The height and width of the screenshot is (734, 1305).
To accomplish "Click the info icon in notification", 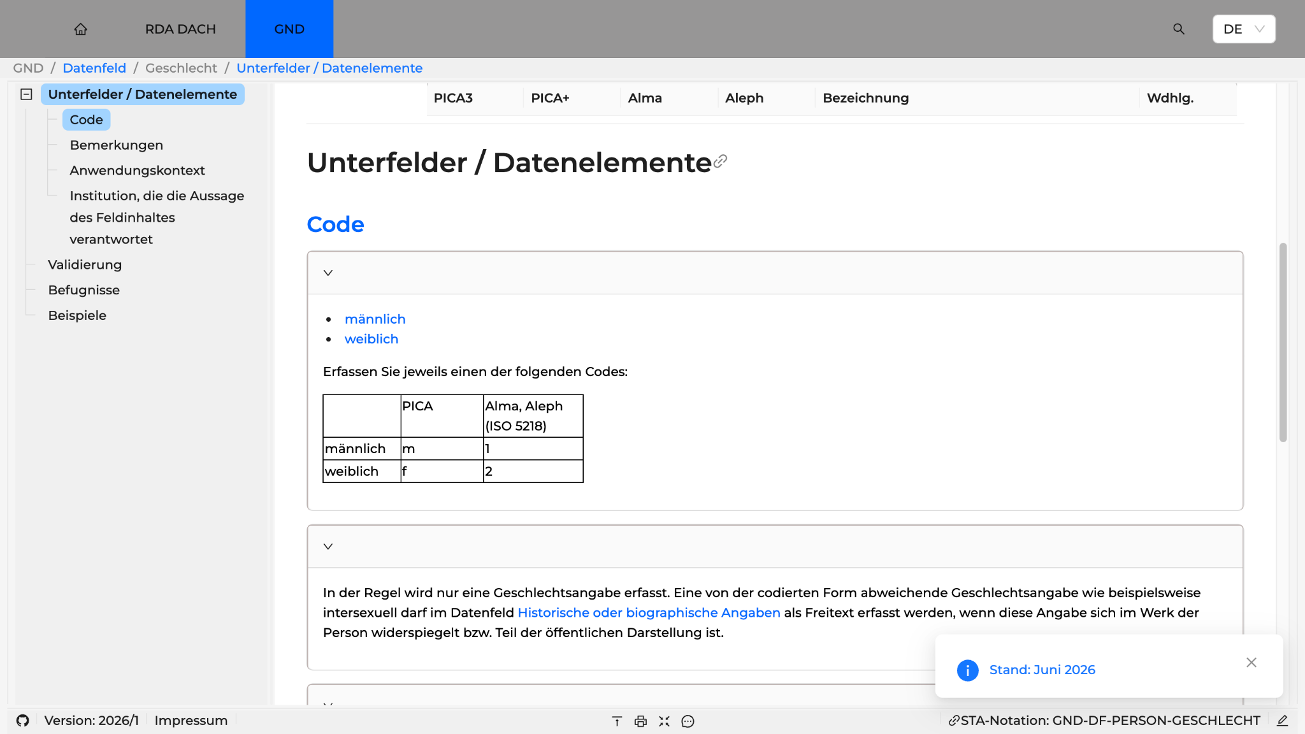I will pyautogui.click(x=967, y=670).
